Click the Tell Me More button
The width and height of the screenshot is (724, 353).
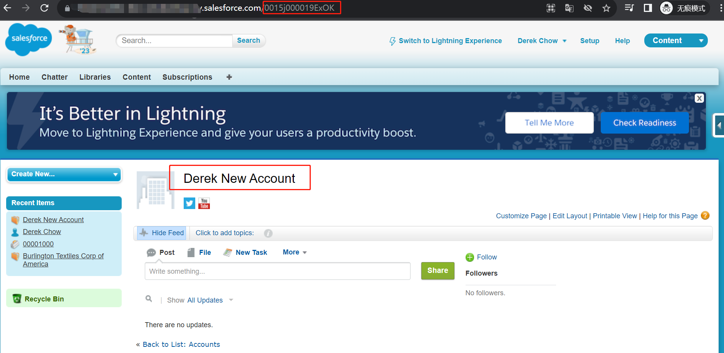[549, 123]
